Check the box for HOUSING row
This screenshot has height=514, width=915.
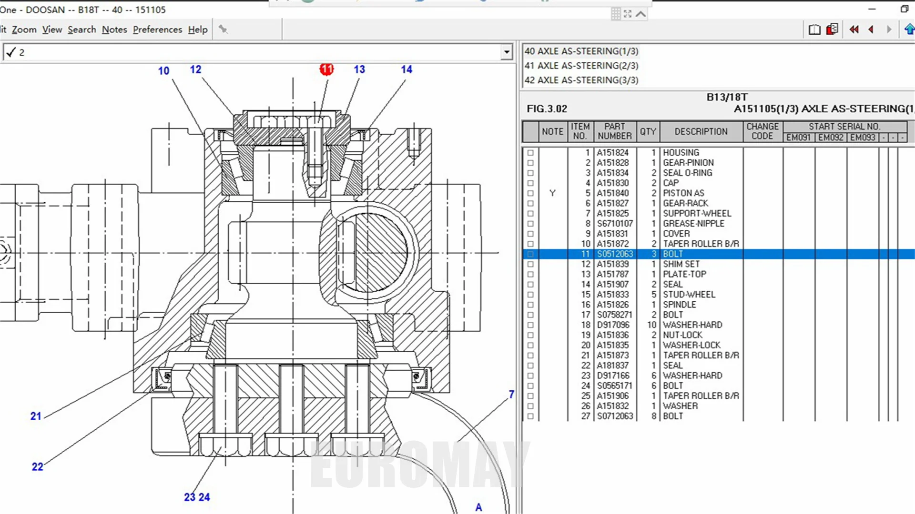pos(530,153)
